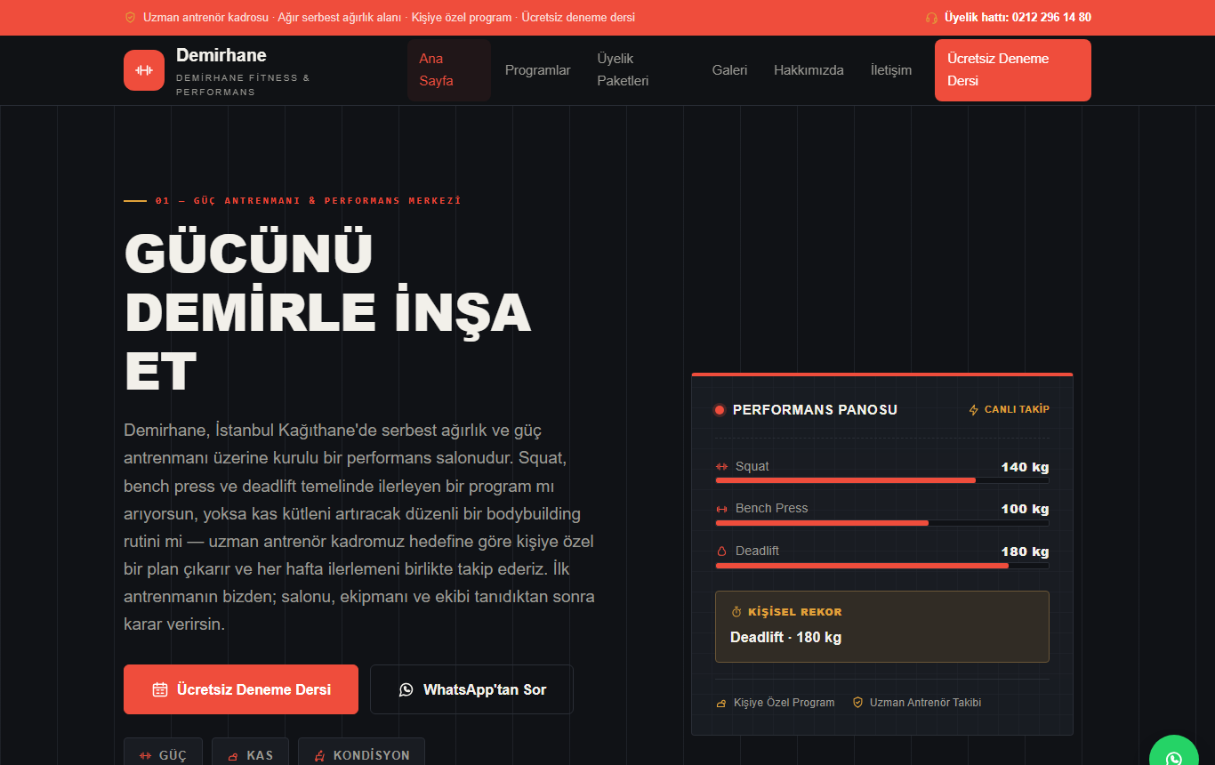Click the barbell icon beside Bench Press
1215x765 pixels.
pyautogui.click(x=721, y=509)
